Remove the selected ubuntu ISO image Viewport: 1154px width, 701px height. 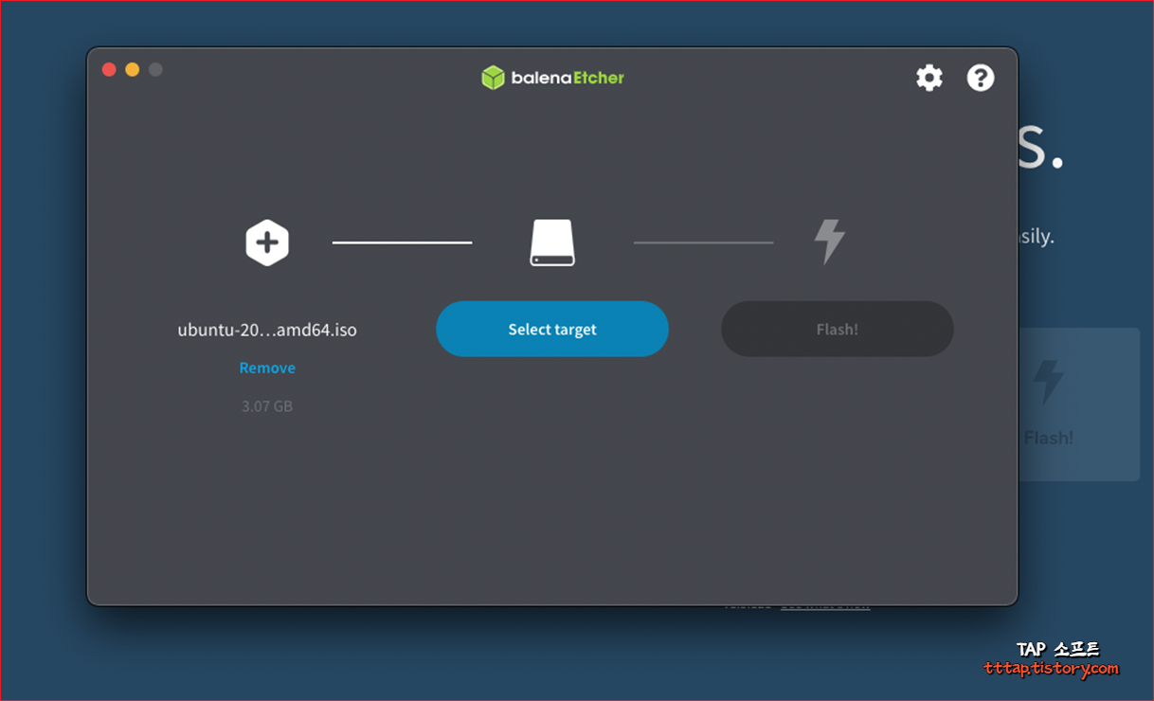point(267,368)
